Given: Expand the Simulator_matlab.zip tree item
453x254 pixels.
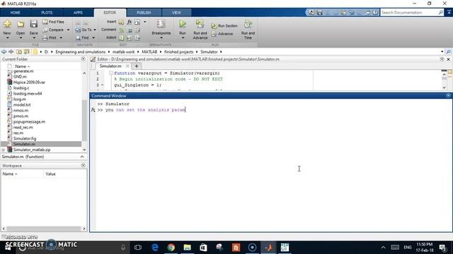Looking at the screenshot, I should pyautogui.click(x=3, y=150).
